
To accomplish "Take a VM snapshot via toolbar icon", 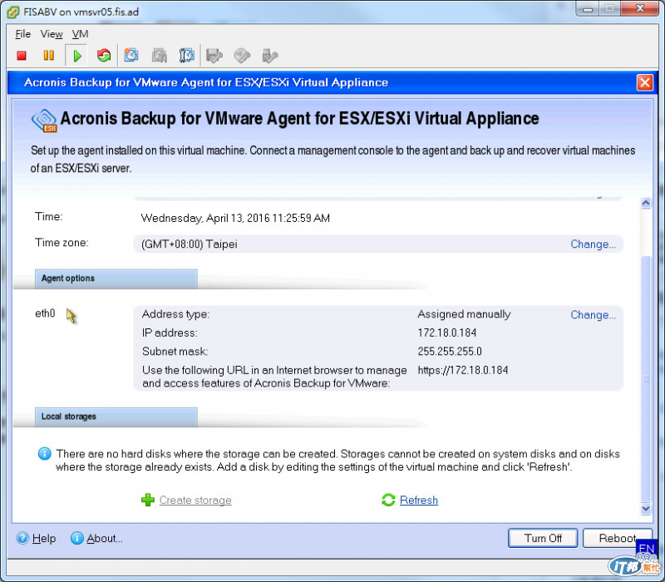I will [x=131, y=56].
